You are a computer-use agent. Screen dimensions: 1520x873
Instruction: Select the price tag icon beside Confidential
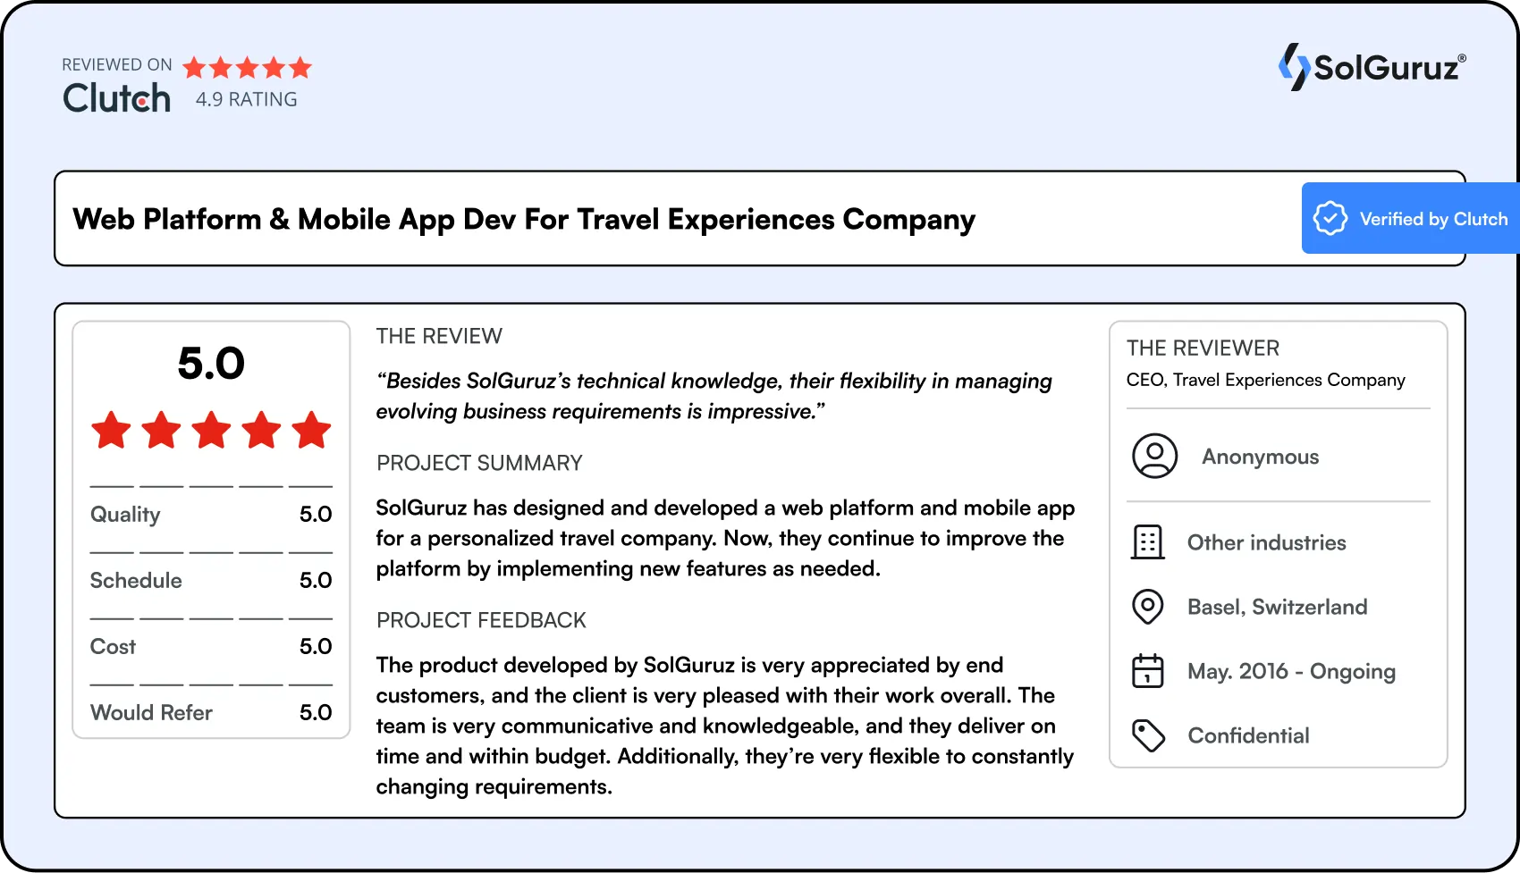pos(1148,735)
